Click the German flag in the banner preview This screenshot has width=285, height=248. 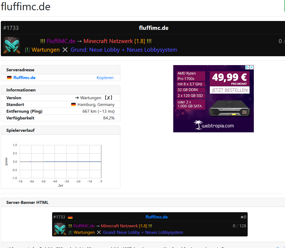(x=70, y=217)
